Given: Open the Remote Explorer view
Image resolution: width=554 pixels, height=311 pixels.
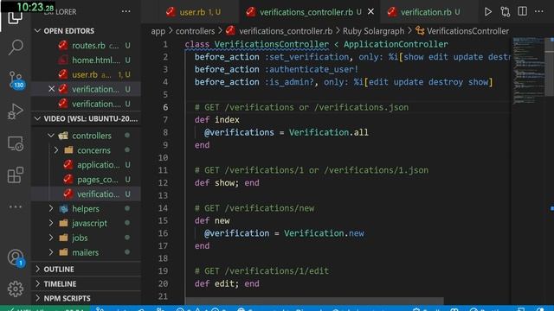Looking at the screenshot, I should (x=16, y=144).
